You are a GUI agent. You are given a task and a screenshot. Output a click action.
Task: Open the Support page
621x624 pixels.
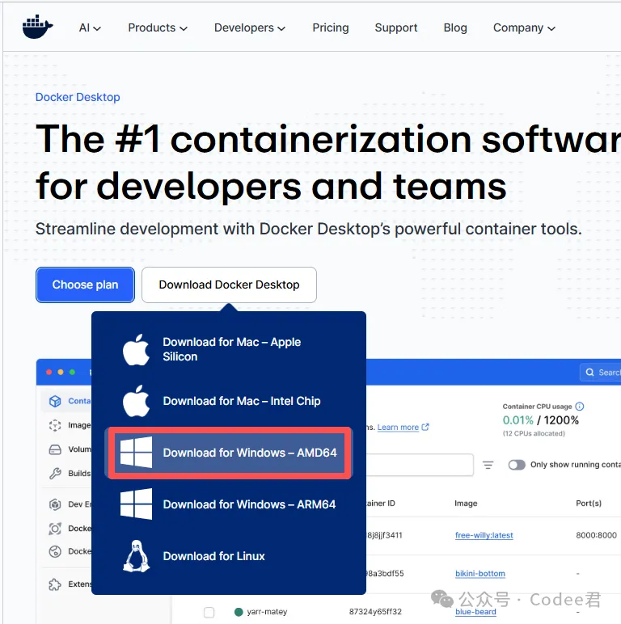coord(395,27)
